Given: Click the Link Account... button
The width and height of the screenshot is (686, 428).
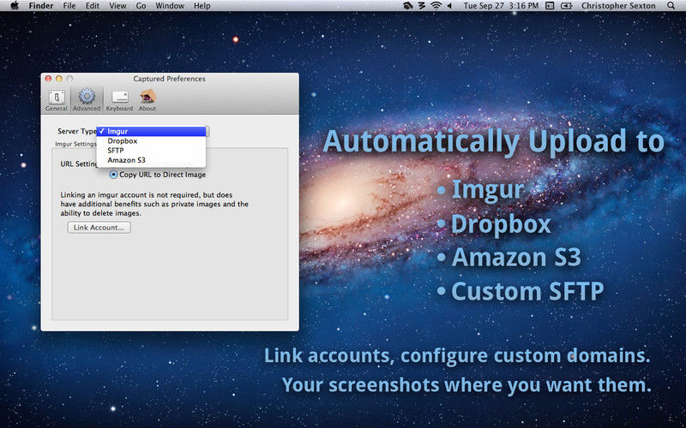Looking at the screenshot, I should 99,228.
